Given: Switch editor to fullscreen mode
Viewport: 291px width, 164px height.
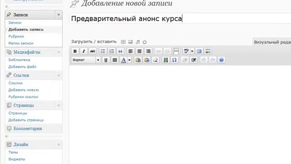Looking at the screenshot, I should tap(199, 51).
